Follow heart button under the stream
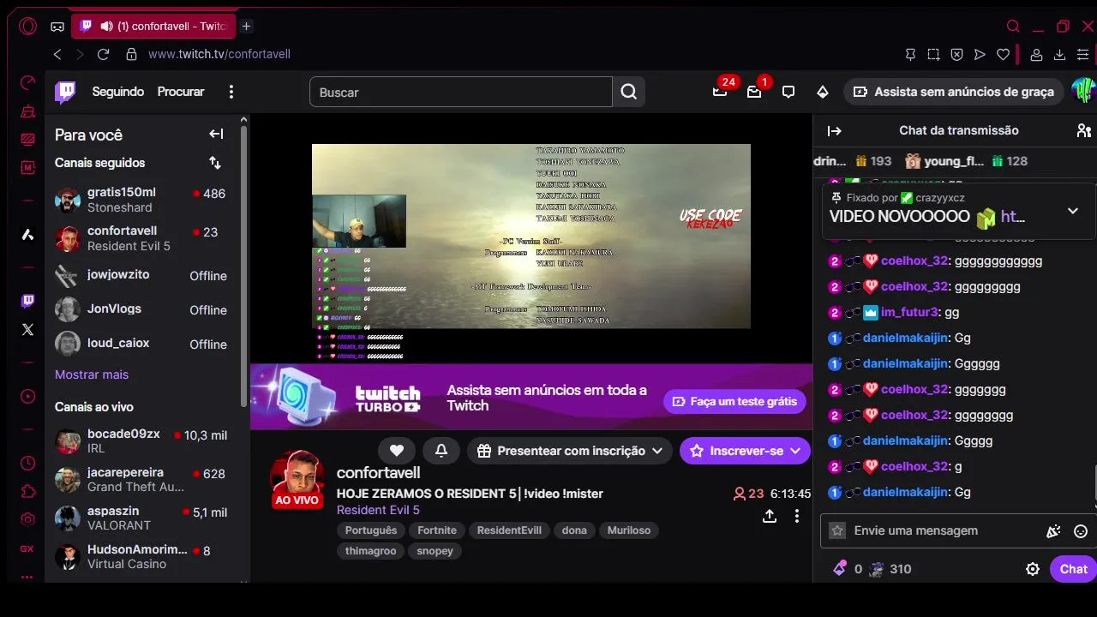Screen dimensions: 1097x617 pos(396,451)
